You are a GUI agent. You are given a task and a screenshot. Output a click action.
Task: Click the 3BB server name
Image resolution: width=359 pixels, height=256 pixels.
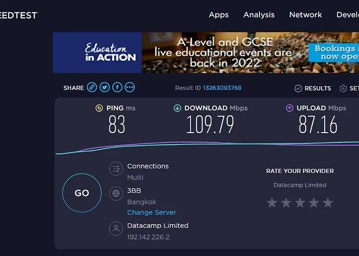click(134, 190)
